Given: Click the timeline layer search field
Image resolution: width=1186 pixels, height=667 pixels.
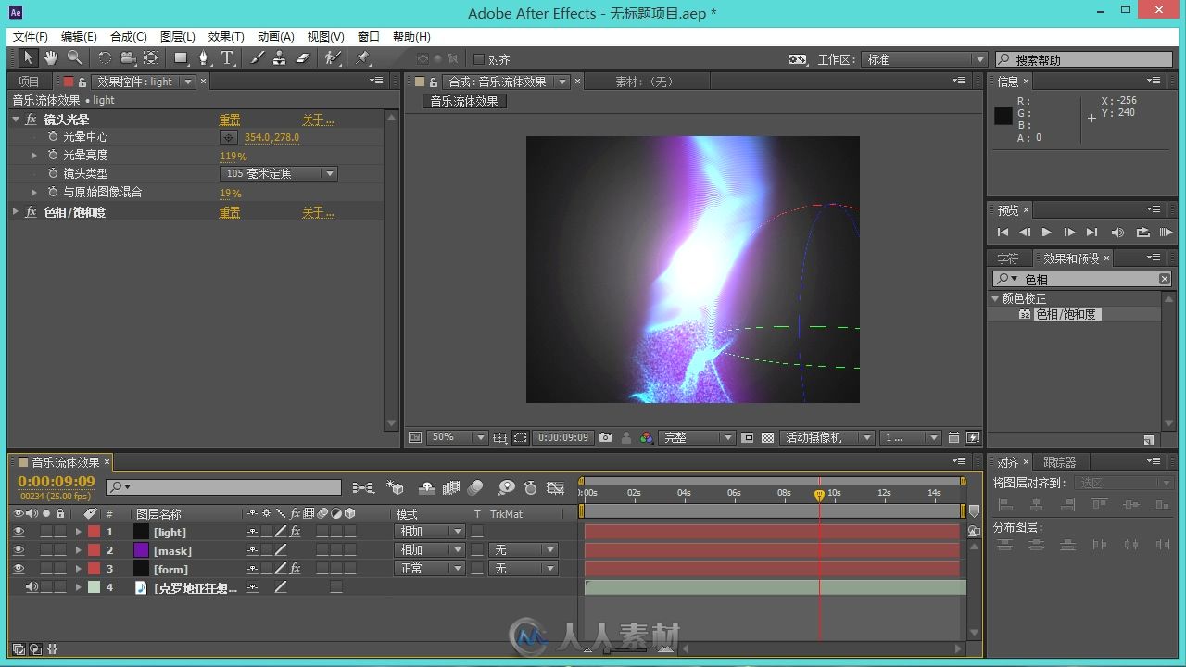Looking at the screenshot, I should click(x=223, y=486).
